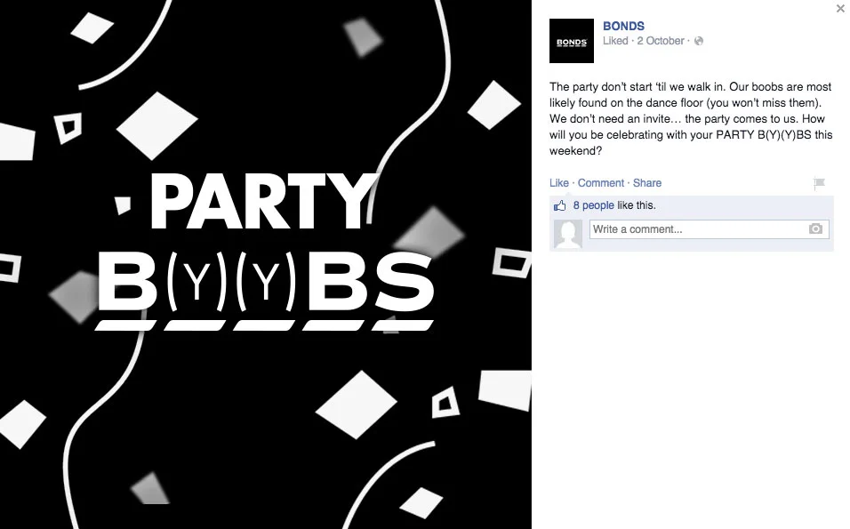The image size is (850, 529).
Task: Click the BONDS logo inside the avatar
Action: click(572, 43)
